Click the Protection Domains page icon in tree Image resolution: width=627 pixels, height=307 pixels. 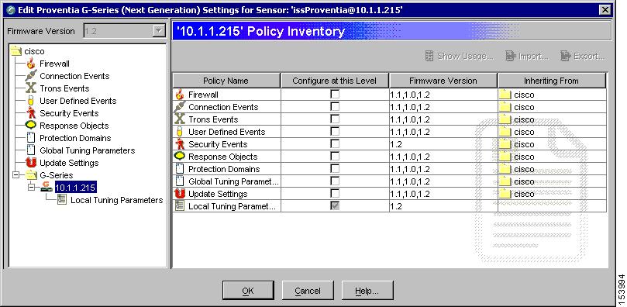pyautogui.click(x=31, y=138)
